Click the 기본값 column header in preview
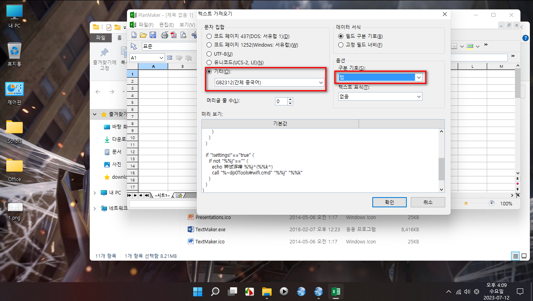The height and width of the screenshot is (301, 533). (x=280, y=123)
